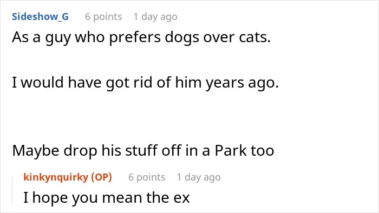
Task: Open the kinkynquirky (OP) profile link
Action: pos(68,177)
